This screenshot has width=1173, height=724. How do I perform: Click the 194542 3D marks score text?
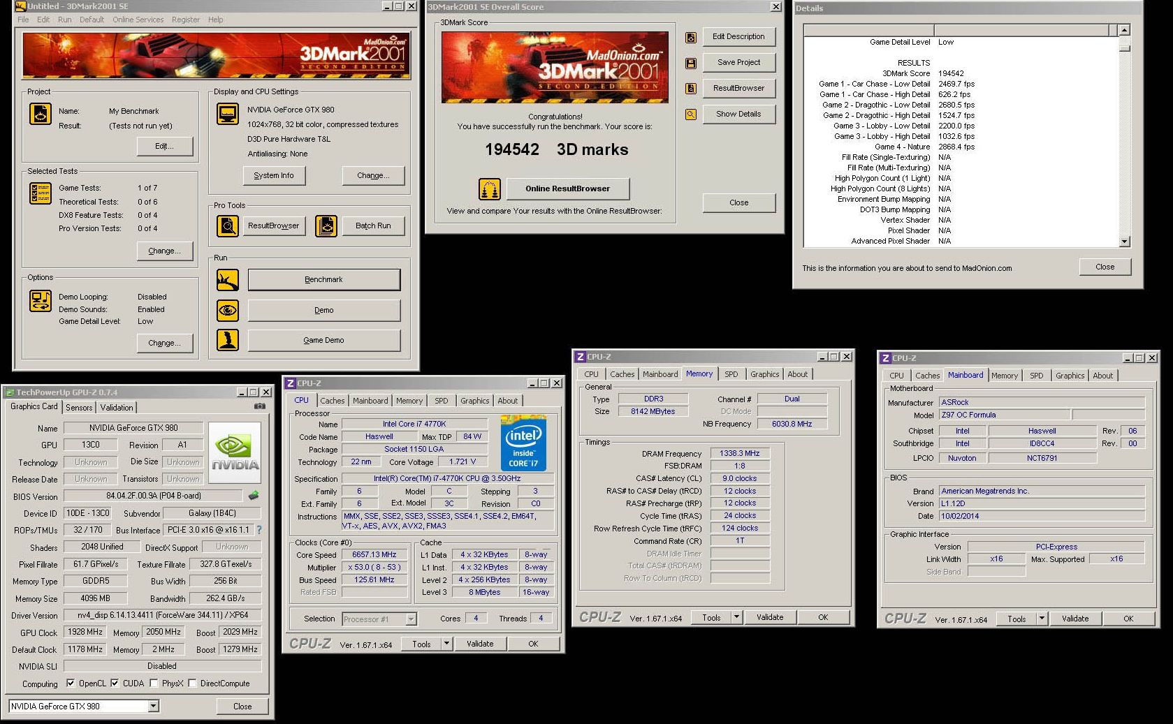[x=556, y=149]
